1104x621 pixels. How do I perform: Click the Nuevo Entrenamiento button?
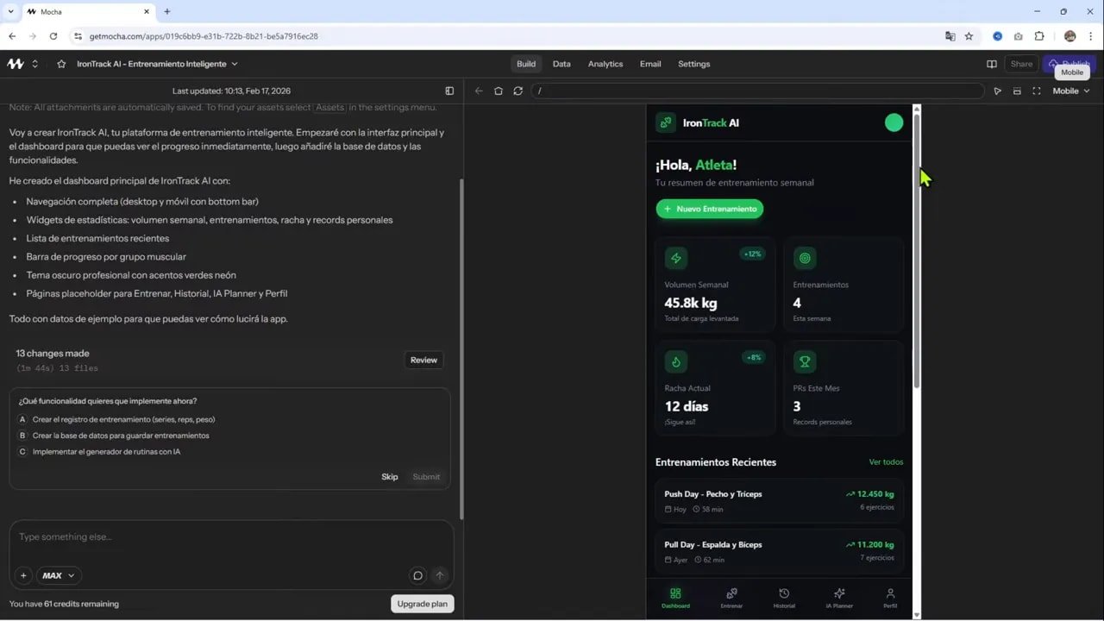pyautogui.click(x=709, y=209)
